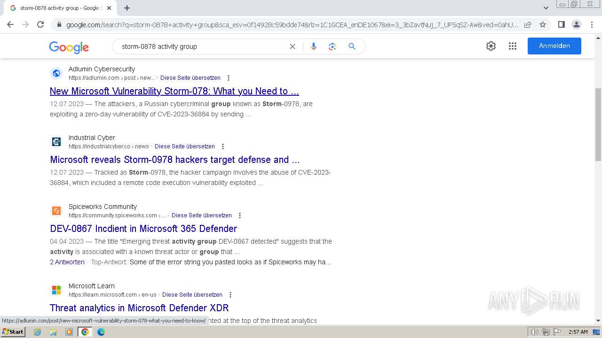Open 'DEV-0867 Incdient in Microsoft 365 Defender'
This screenshot has width=602, height=338.
point(143,229)
